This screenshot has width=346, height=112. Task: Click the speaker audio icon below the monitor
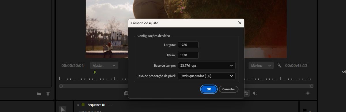tap(255, 93)
